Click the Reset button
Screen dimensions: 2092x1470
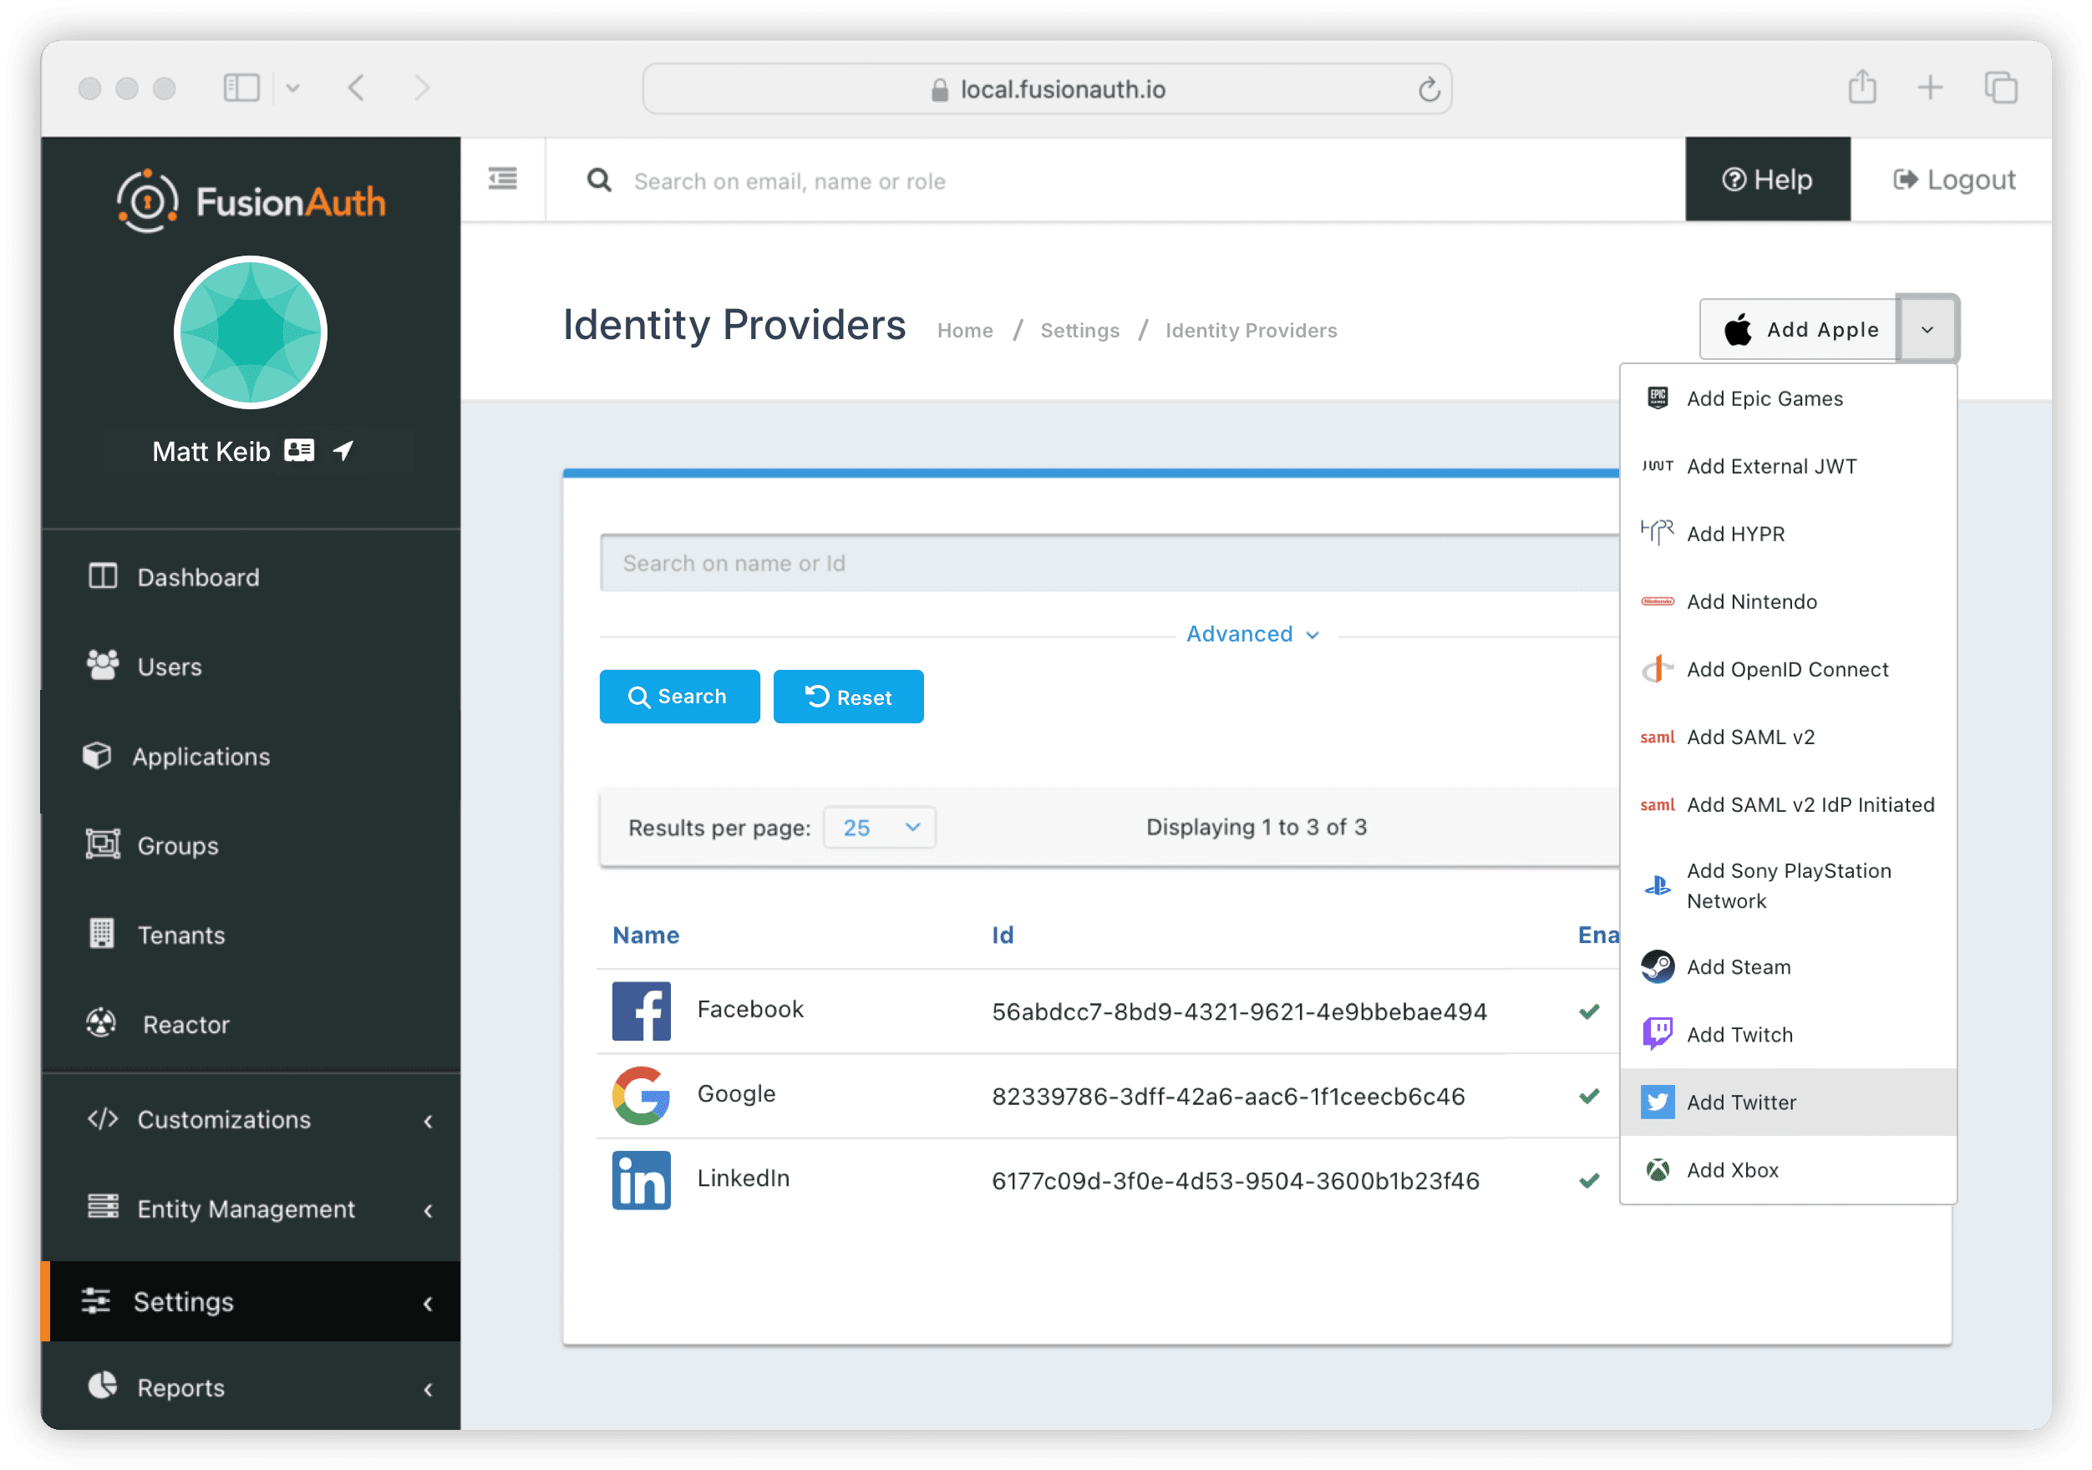[848, 697]
